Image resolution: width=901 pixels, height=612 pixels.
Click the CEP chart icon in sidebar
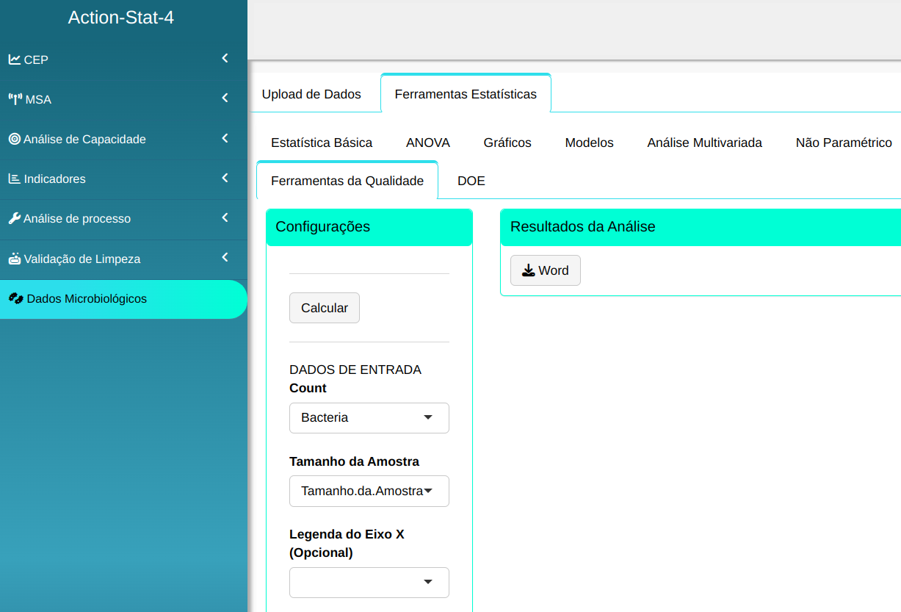pos(15,60)
